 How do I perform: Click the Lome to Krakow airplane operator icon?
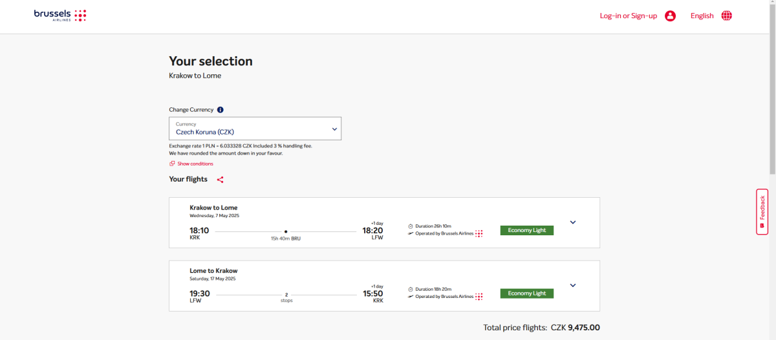click(x=411, y=297)
